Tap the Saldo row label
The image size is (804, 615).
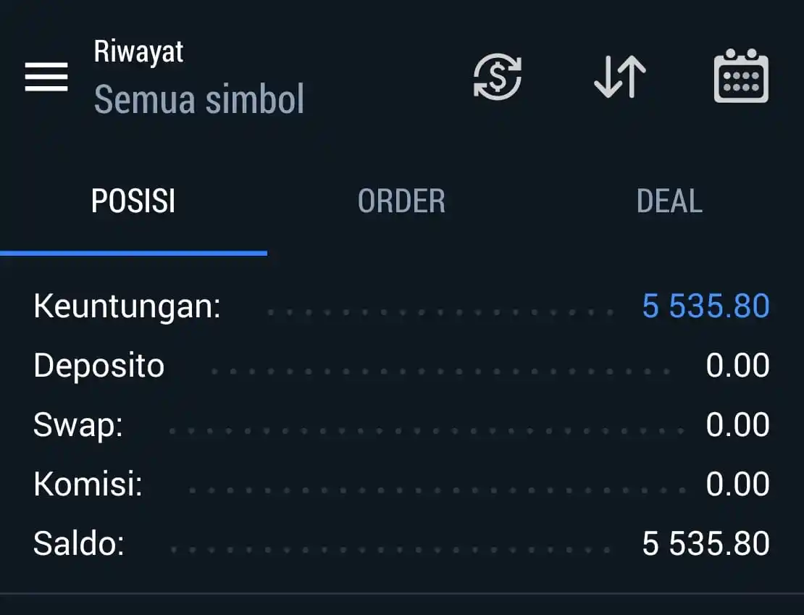coord(79,543)
